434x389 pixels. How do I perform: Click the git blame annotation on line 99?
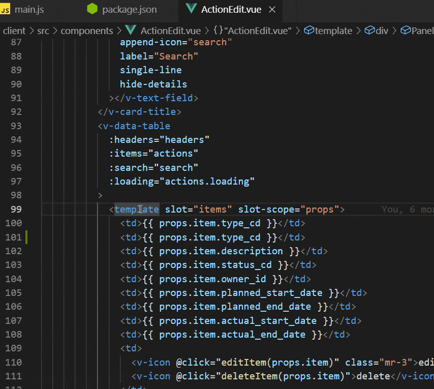click(407, 210)
